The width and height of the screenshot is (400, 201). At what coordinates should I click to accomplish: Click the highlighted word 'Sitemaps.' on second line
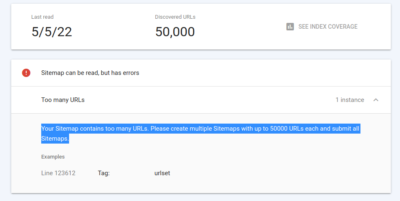pyautogui.click(x=55, y=139)
